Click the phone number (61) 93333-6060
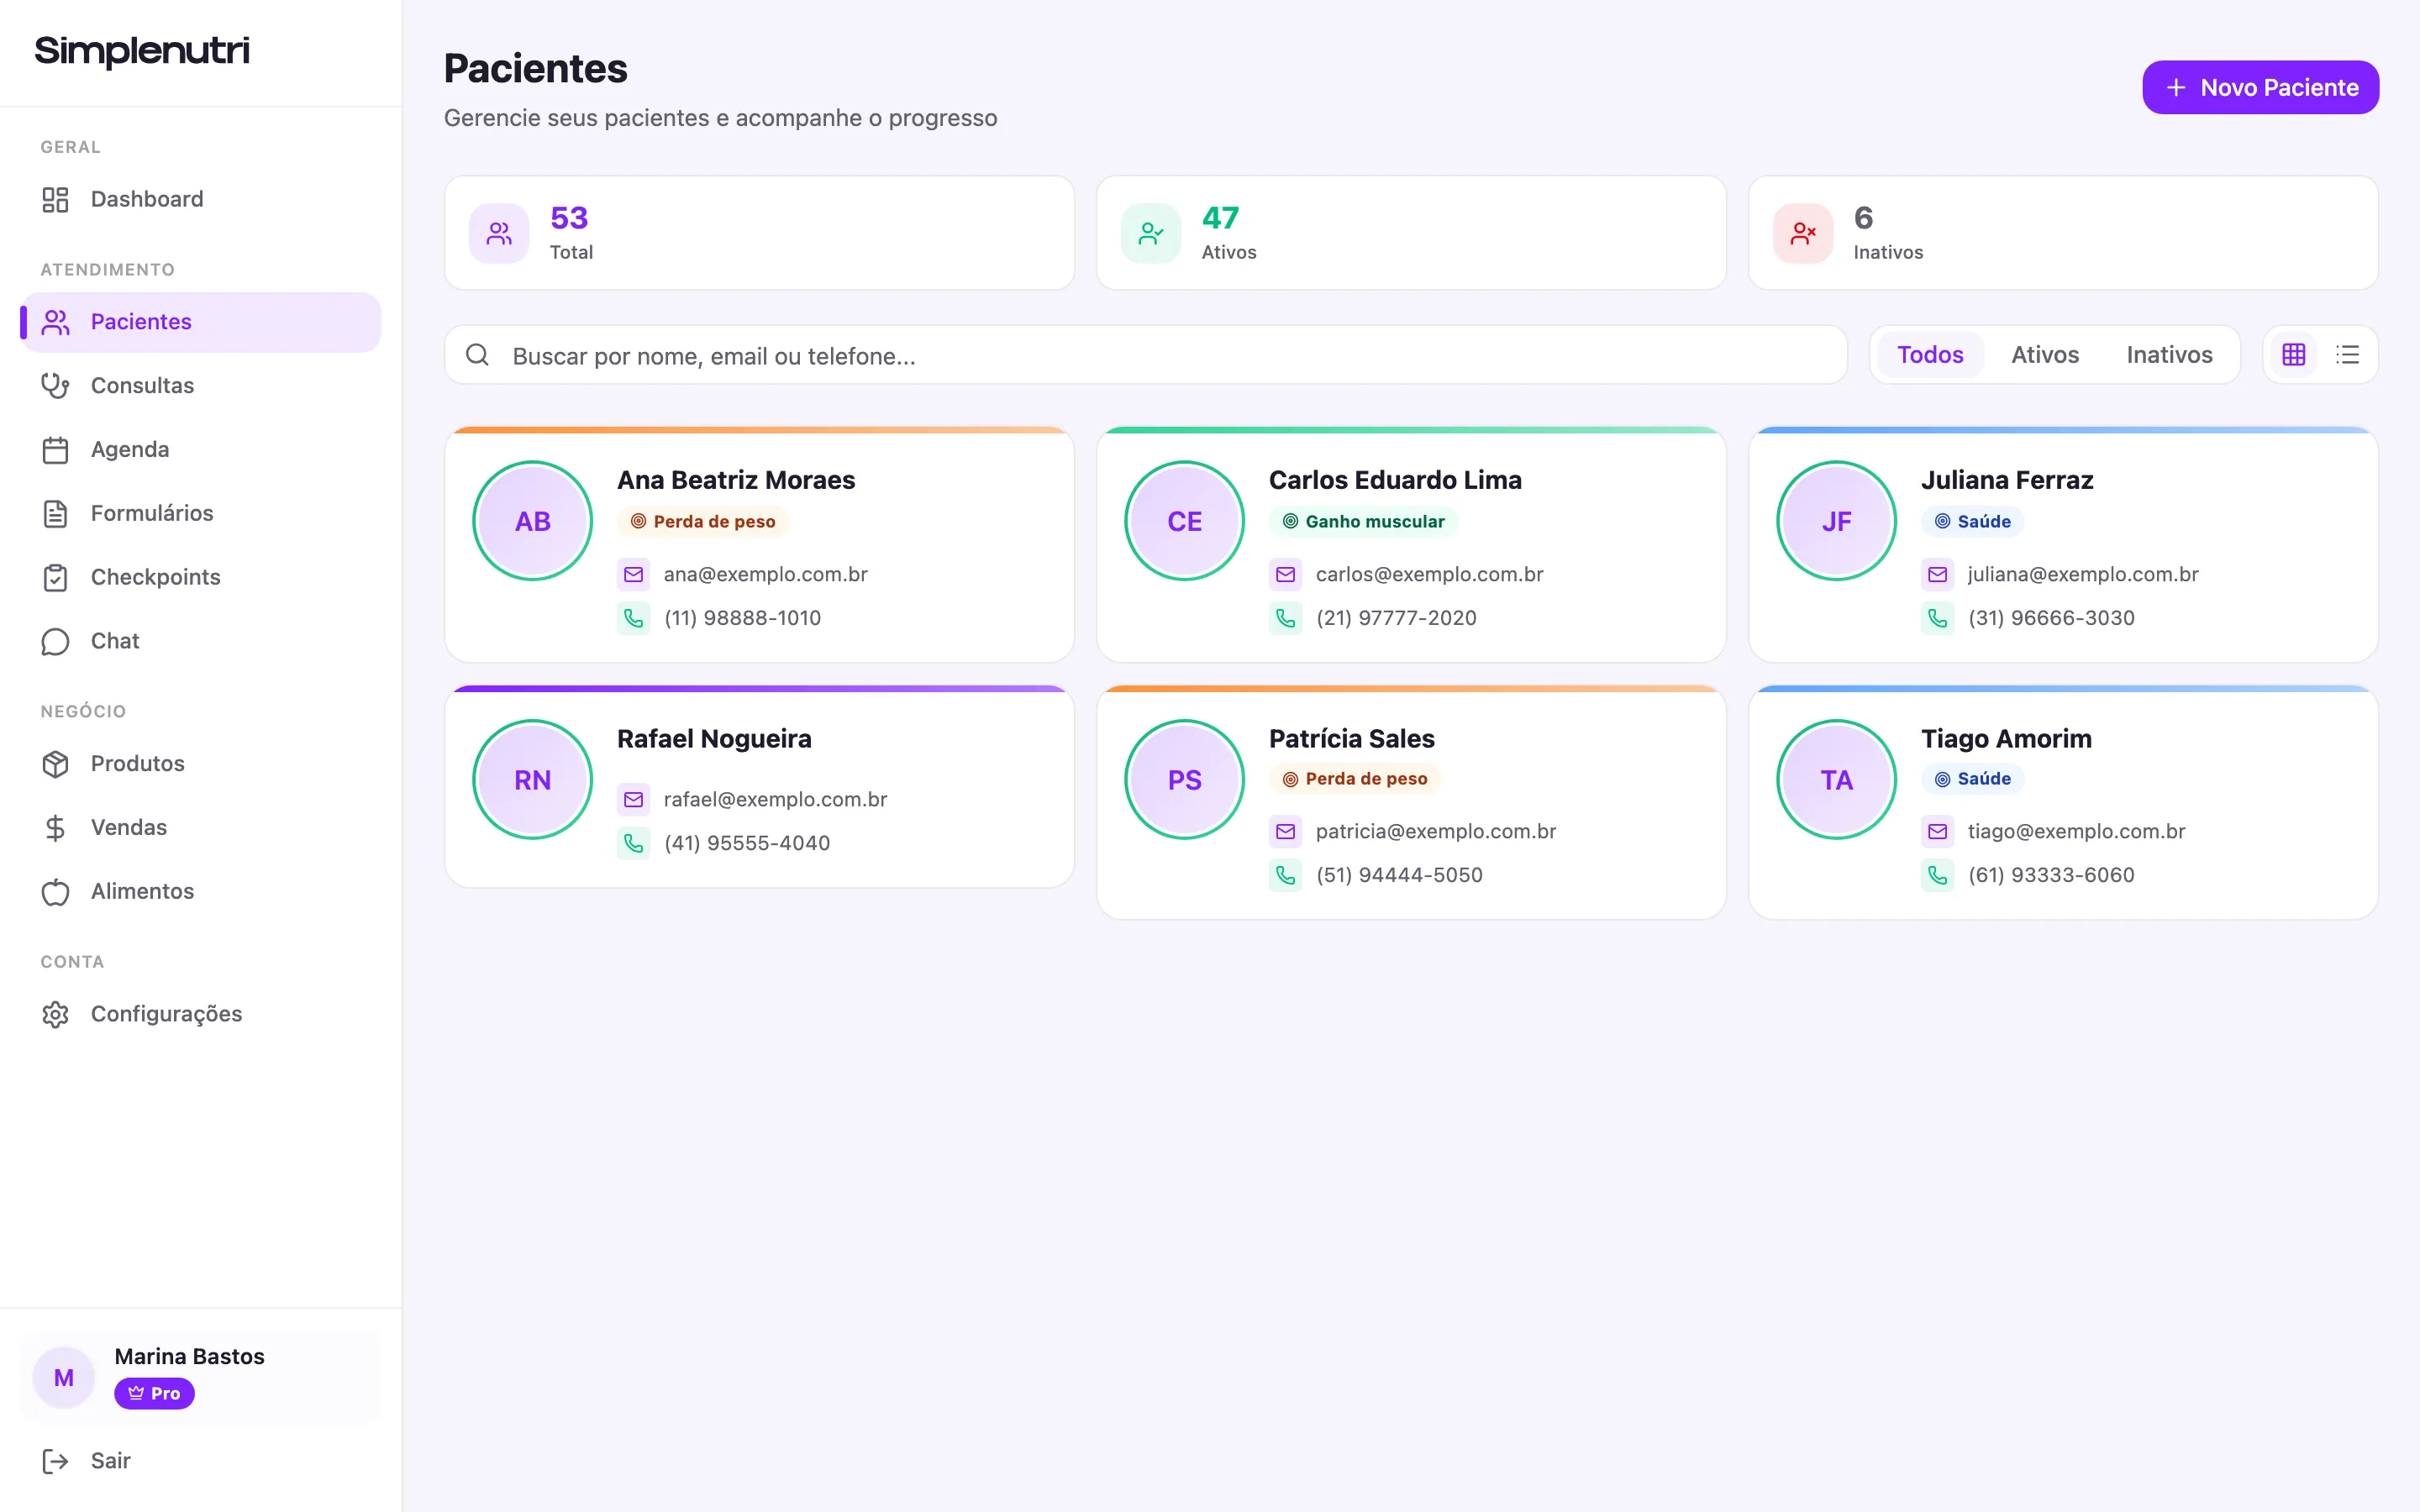 [x=2051, y=875]
